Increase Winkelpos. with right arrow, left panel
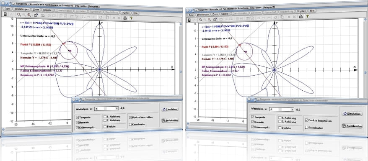The height and width of the screenshot is (161, 368). tap(117, 108)
